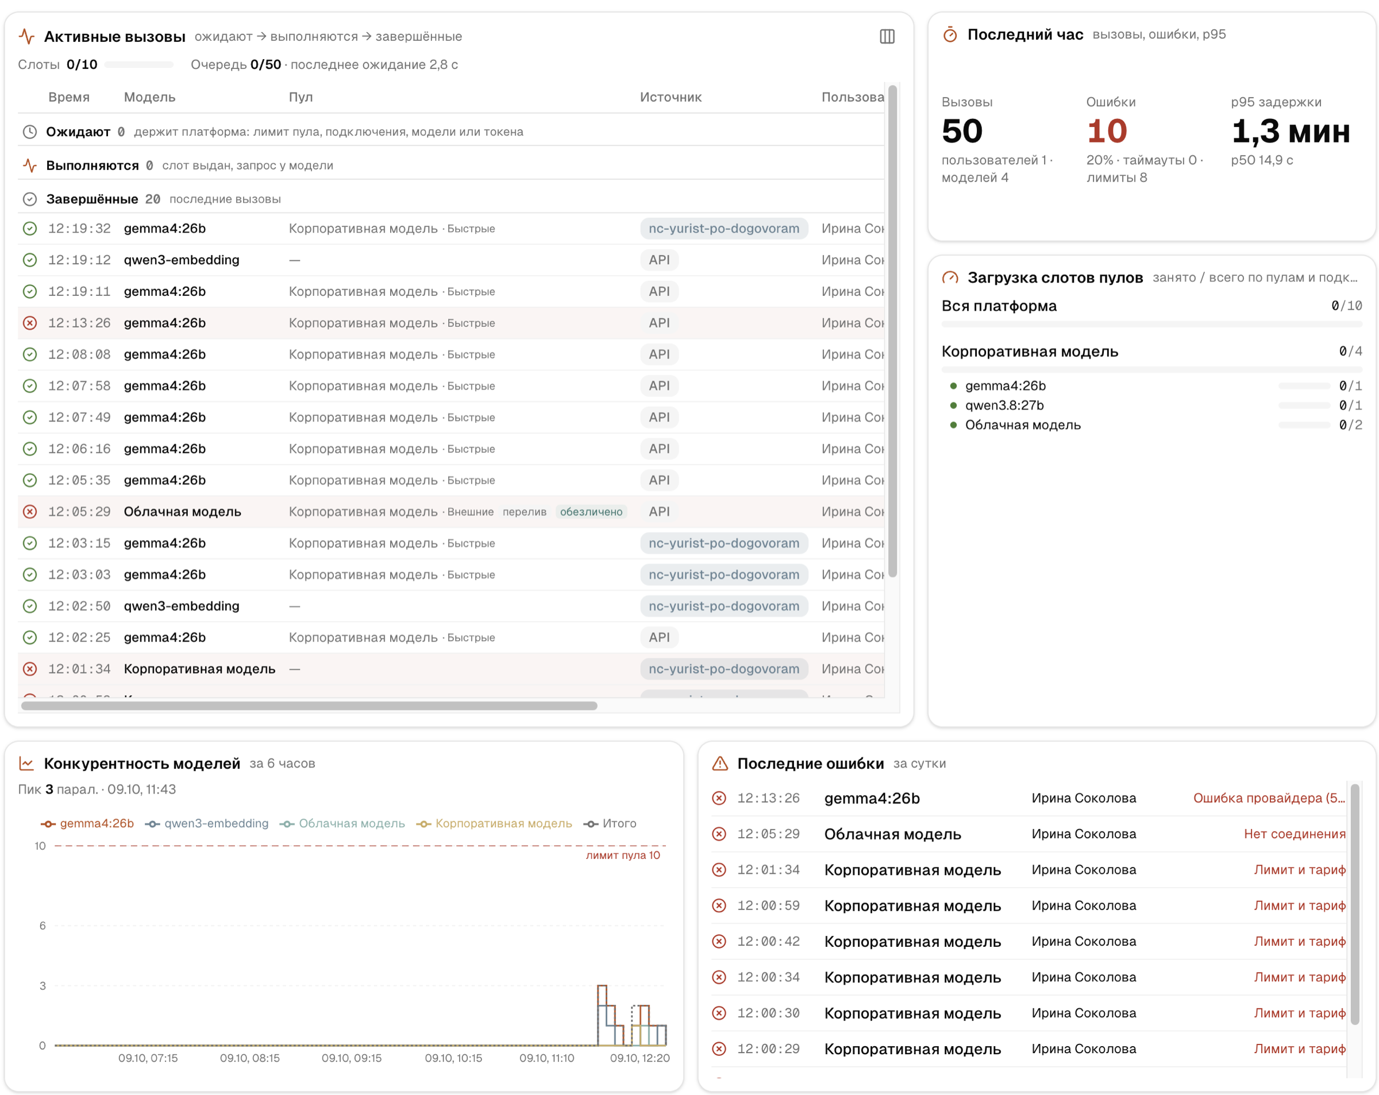Image resolution: width=1379 pixels, height=1095 pixels.
Task: Collapse the Выполняются group
Action: (x=451, y=165)
